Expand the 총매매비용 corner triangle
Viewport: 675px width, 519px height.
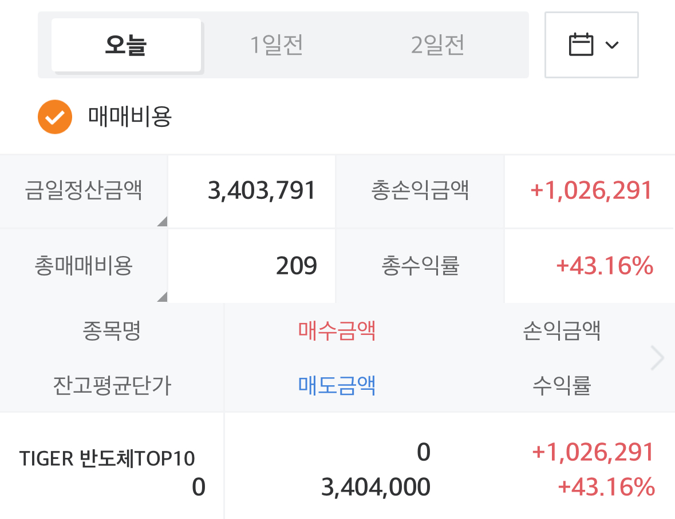point(162,296)
